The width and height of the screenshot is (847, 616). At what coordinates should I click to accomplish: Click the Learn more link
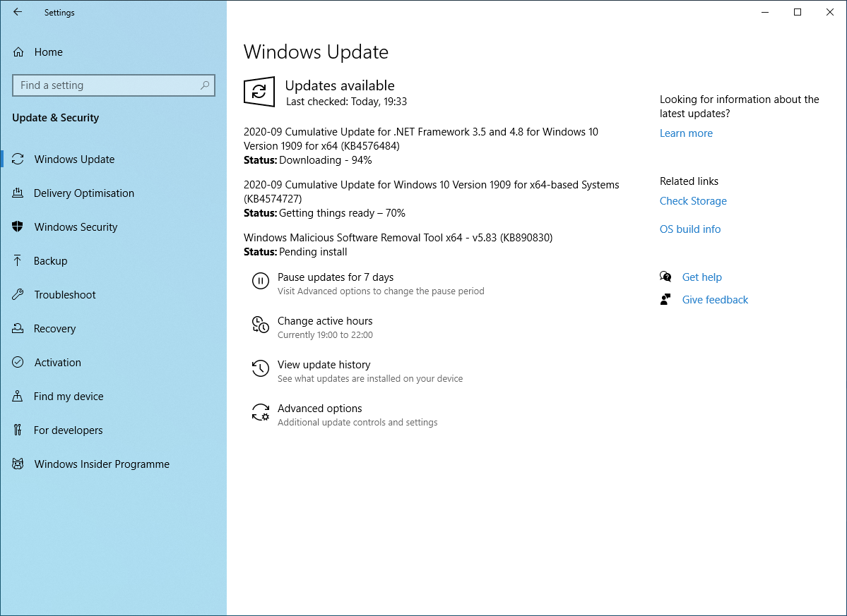point(686,133)
